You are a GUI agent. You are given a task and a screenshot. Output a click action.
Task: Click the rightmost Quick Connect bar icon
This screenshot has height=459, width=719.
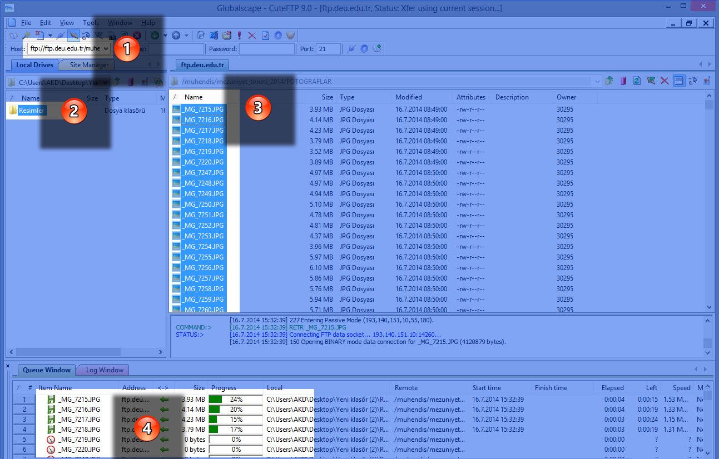pyautogui.click(x=377, y=49)
